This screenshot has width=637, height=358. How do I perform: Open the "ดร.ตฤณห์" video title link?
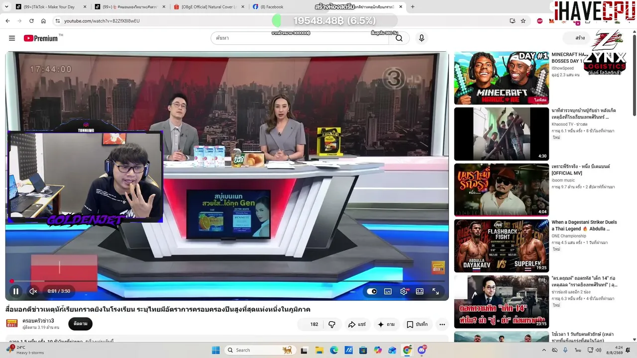pyautogui.click(x=584, y=281)
